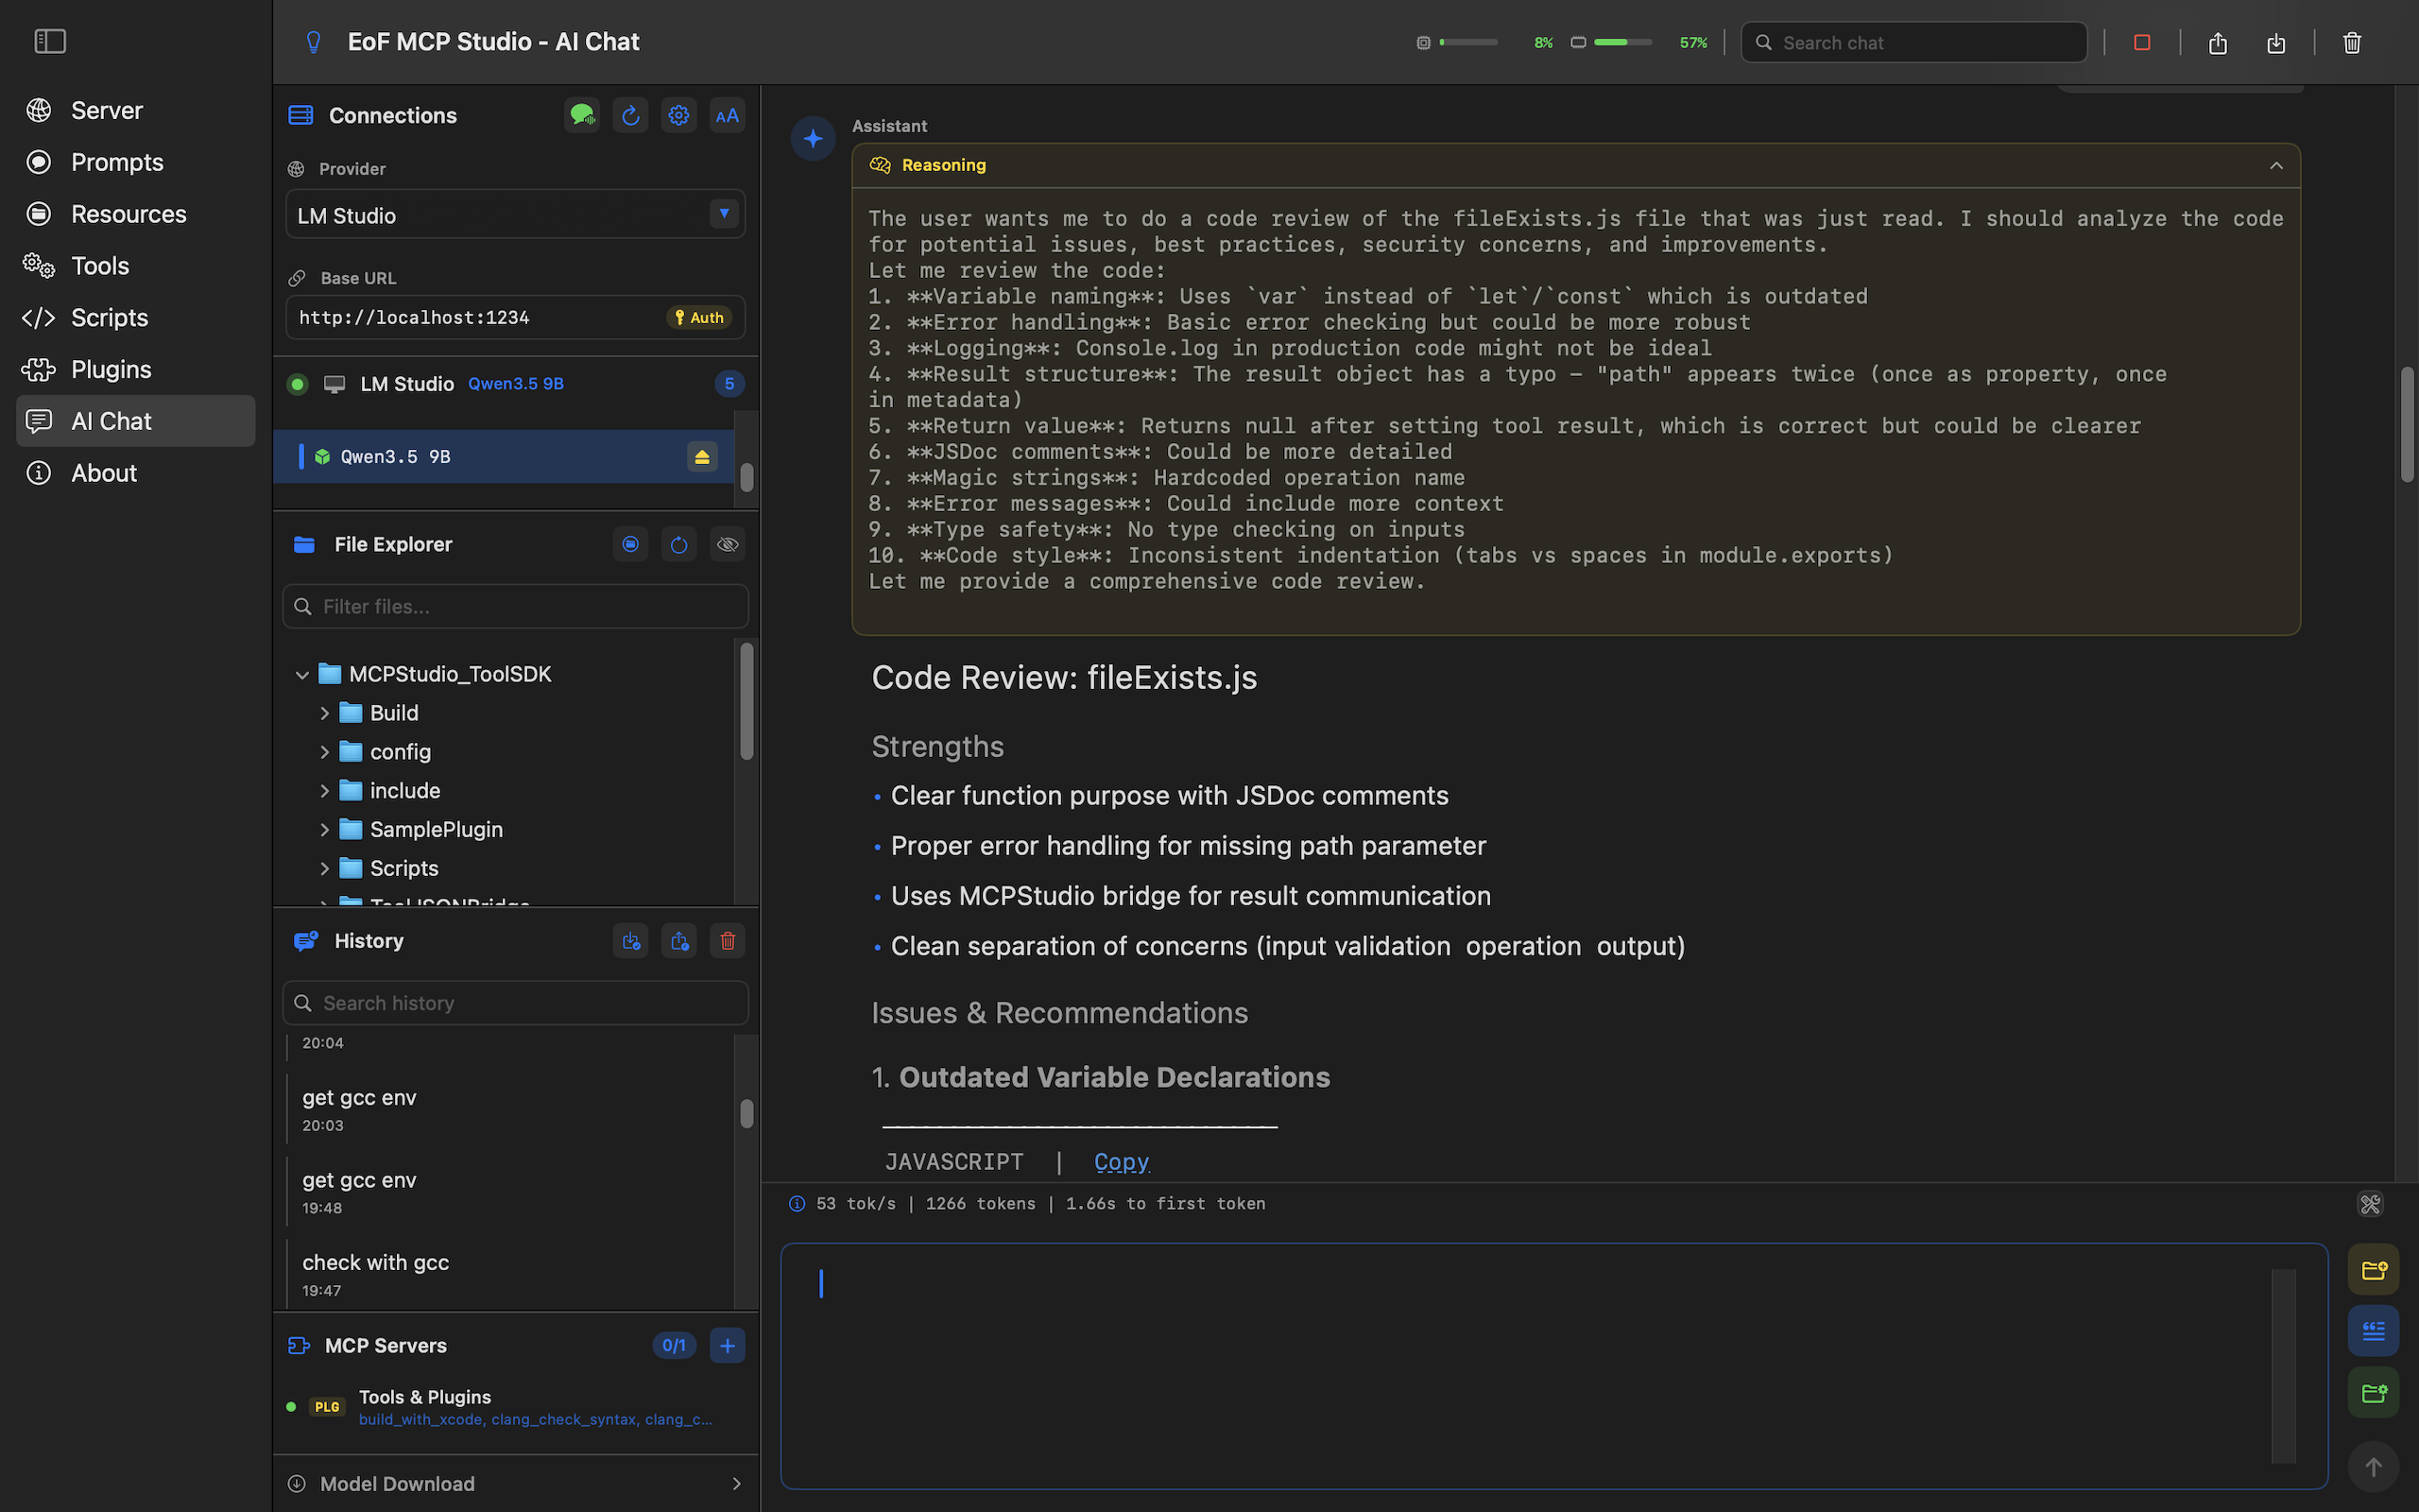Click the chat vertical scrollbar thumb
The width and height of the screenshot is (2419, 1512).
pyautogui.click(x=2407, y=425)
